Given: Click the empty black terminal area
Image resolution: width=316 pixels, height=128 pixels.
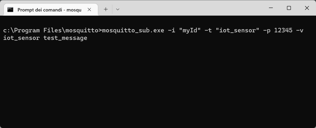Looking at the screenshot, I should pos(157,86).
